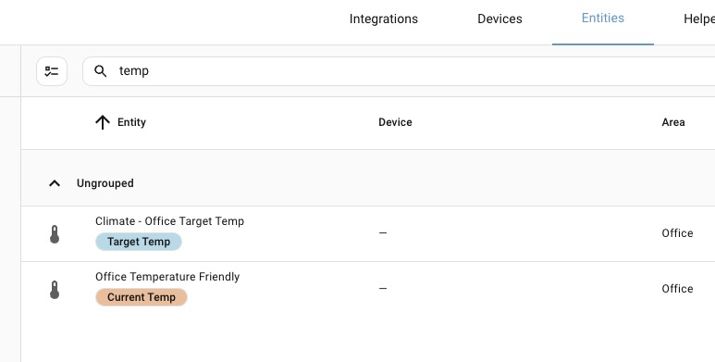Open the Integrations tab
Viewport: 715px width, 362px height.
384,19
